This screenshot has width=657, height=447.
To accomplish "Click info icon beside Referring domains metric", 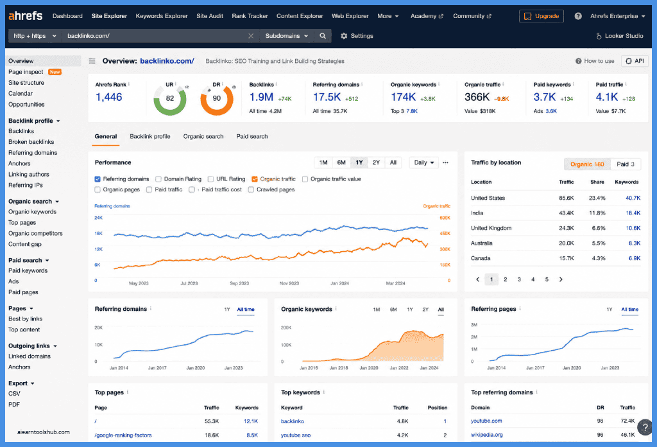I will click(x=362, y=84).
